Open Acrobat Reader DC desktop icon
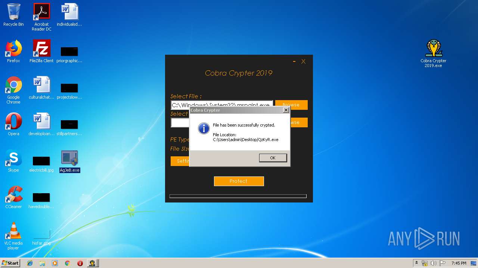Screen dimensions: 478x268 [x=41, y=17]
